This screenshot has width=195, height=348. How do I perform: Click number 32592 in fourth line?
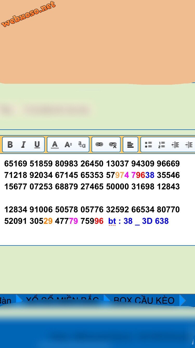(118, 209)
